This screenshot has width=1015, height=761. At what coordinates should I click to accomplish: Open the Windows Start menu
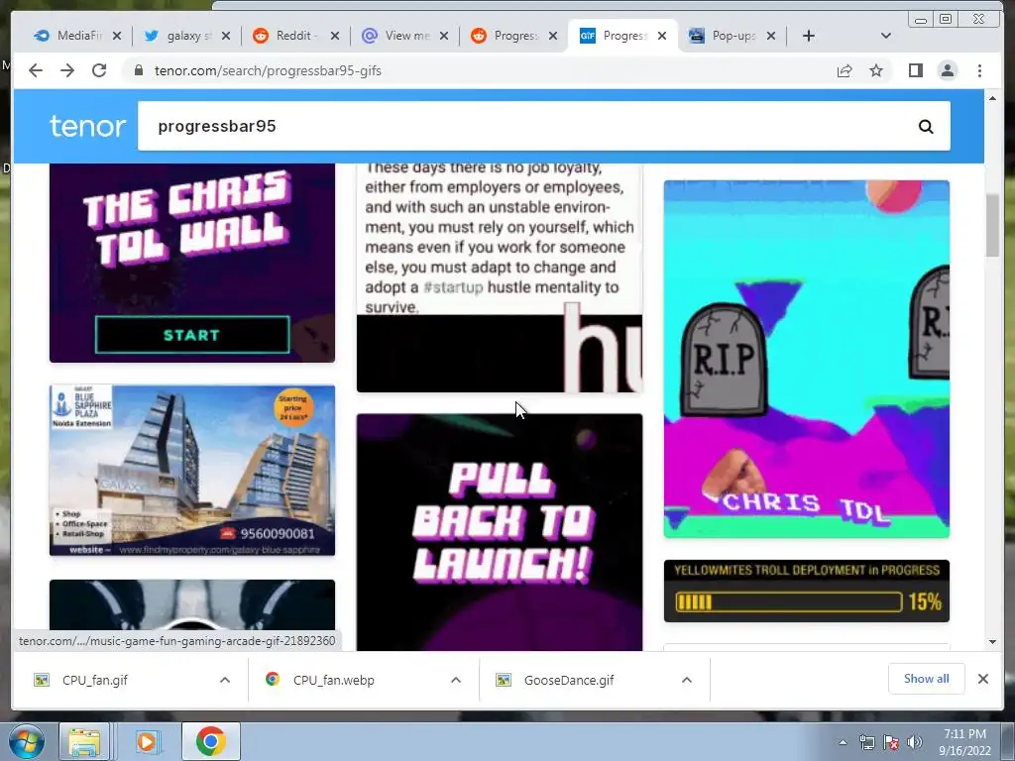[x=27, y=741]
